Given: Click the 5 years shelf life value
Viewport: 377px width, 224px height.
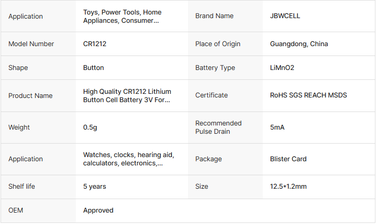Looking at the screenshot, I should point(96,186).
